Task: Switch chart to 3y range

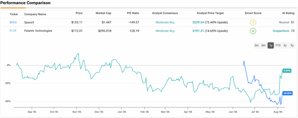Action: 285,46
